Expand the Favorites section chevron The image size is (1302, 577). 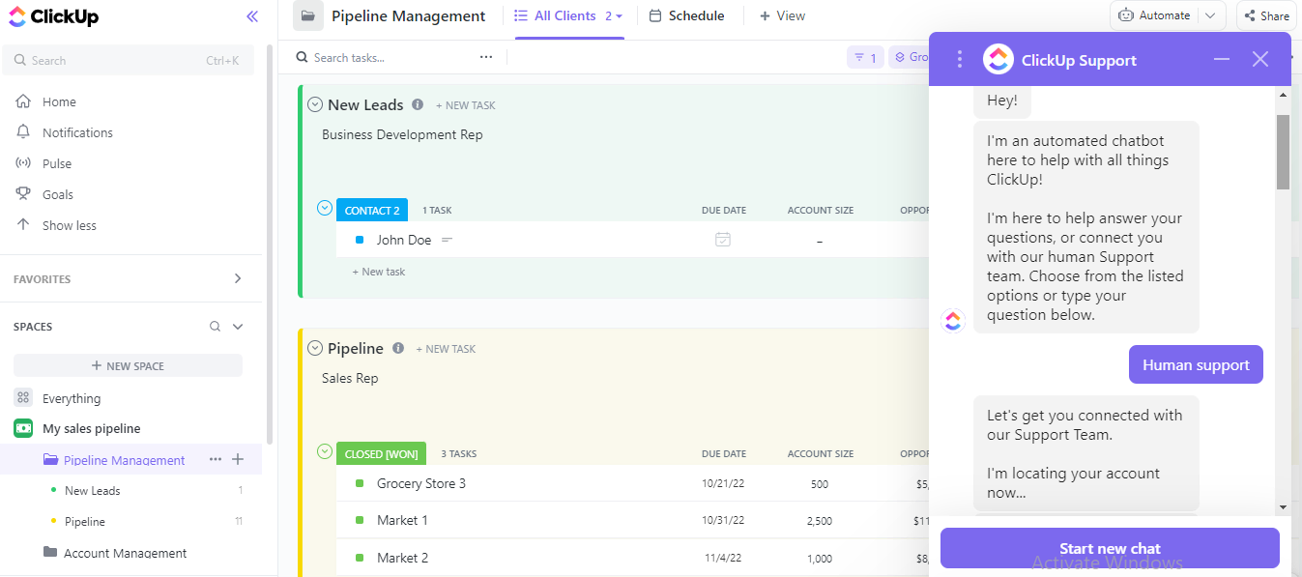tap(238, 278)
